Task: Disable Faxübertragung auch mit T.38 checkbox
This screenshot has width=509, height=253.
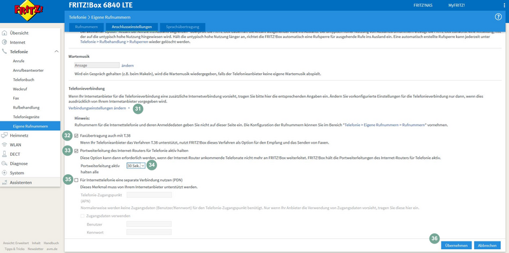Action: (x=76, y=135)
